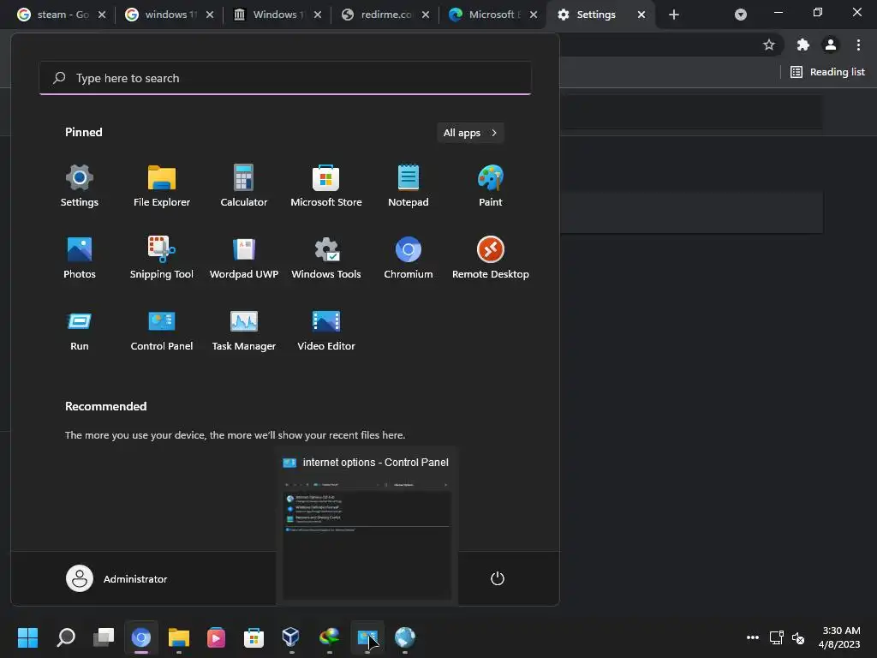Close the 'steam - Go' tab

tap(102, 15)
